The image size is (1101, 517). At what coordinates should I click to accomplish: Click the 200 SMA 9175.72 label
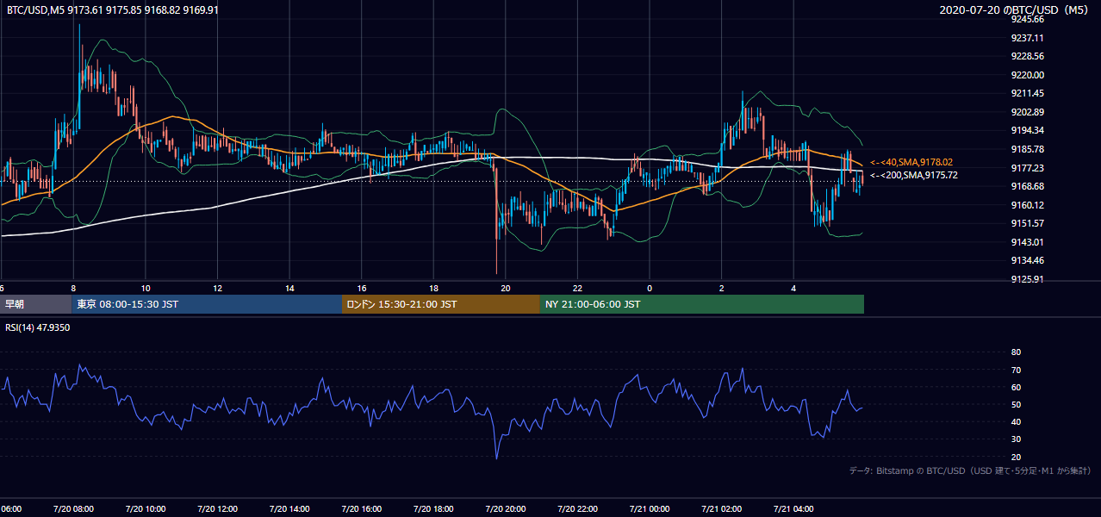click(x=913, y=175)
